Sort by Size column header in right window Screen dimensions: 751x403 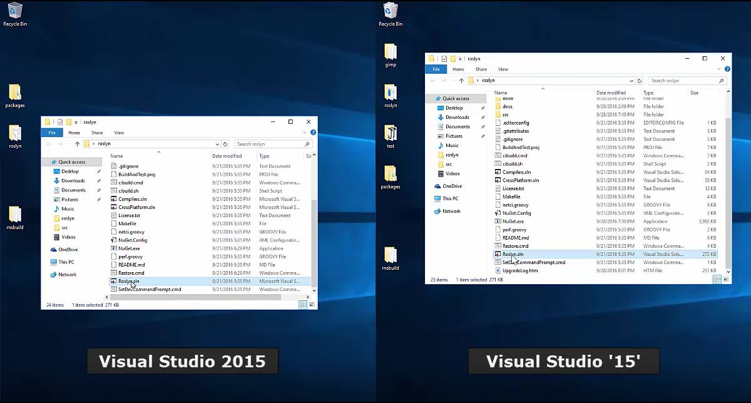click(694, 93)
